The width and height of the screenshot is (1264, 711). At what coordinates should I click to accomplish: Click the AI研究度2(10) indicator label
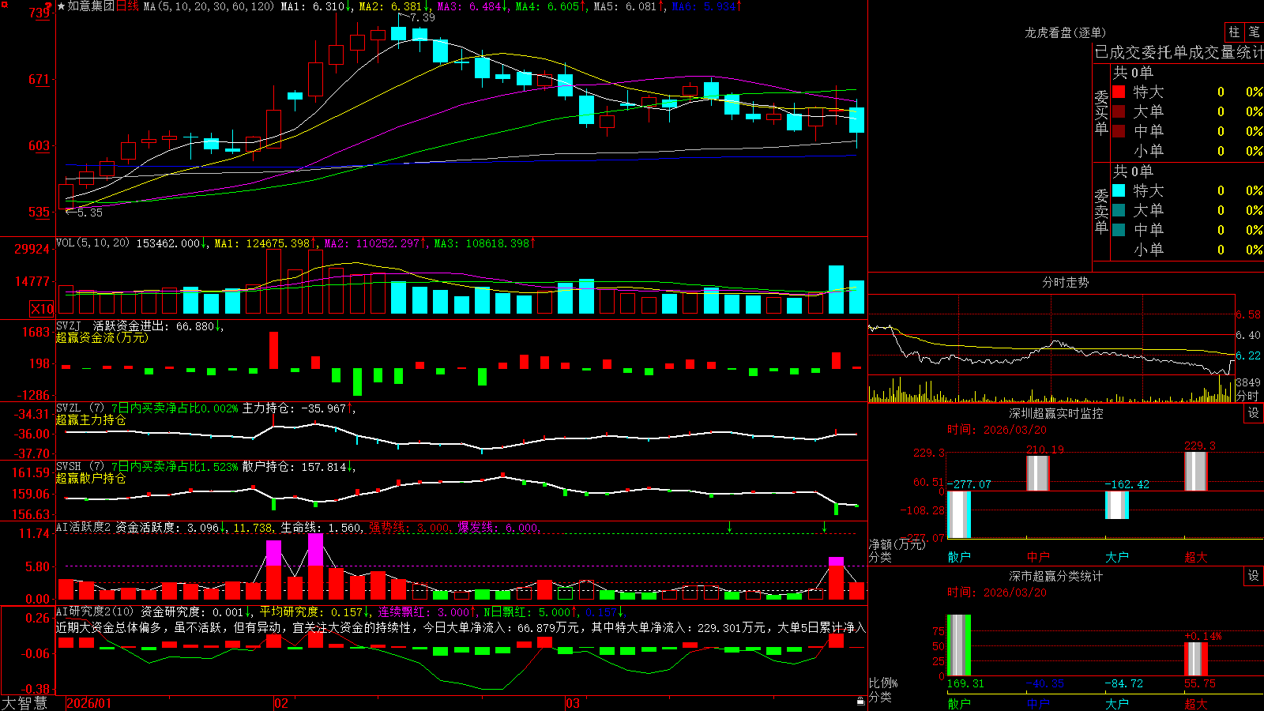(x=95, y=611)
